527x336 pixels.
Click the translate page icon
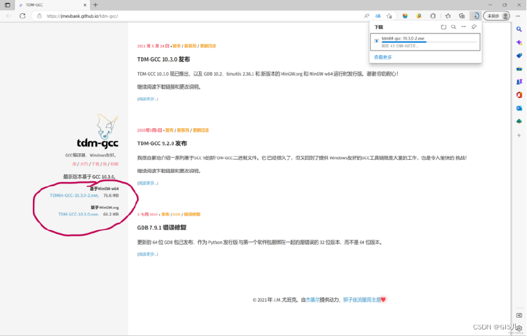(x=378, y=16)
